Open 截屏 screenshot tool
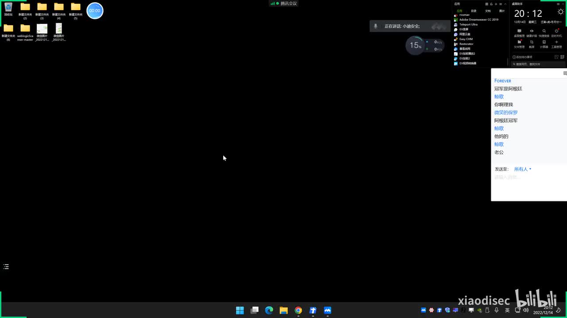Image resolution: width=567 pixels, height=318 pixels. [532, 44]
